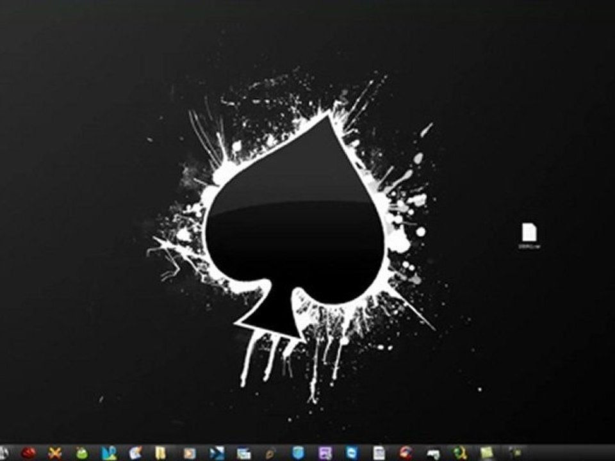615x461 pixels.
Task: Launch the orange play button media icon
Action: (190, 453)
